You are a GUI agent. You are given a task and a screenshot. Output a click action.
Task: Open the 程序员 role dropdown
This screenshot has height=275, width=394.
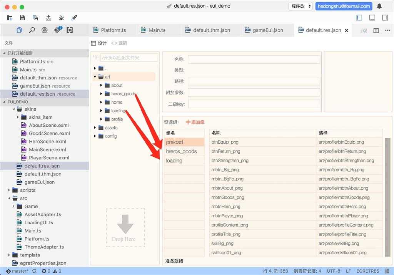pyautogui.click(x=300, y=6)
